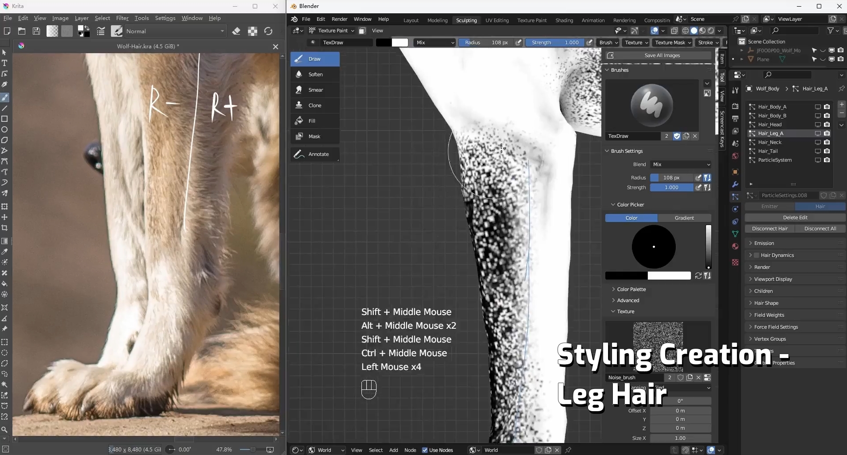This screenshot has height=455, width=847.
Task: Choose the Clone paint tool
Action: coord(315,105)
